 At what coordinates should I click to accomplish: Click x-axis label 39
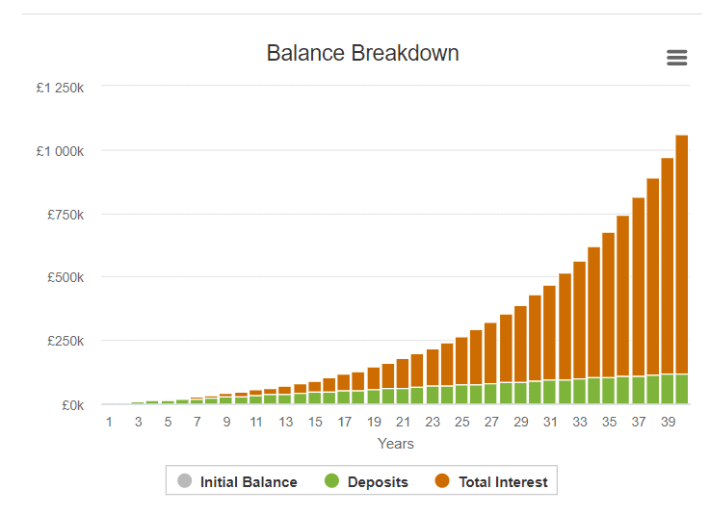pyautogui.click(x=668, y=422)
